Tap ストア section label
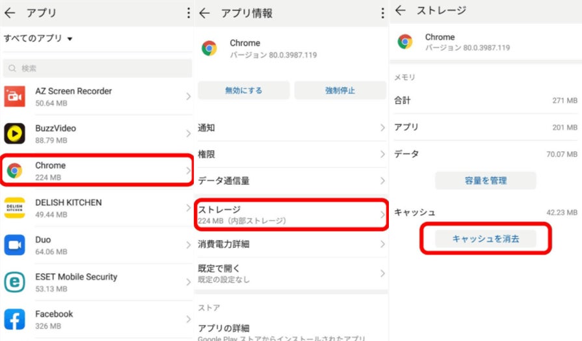 [x=209, y=308]
